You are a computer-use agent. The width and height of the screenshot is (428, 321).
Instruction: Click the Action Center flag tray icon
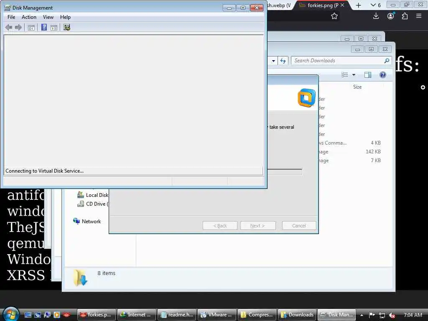click(x=372, y=315)
